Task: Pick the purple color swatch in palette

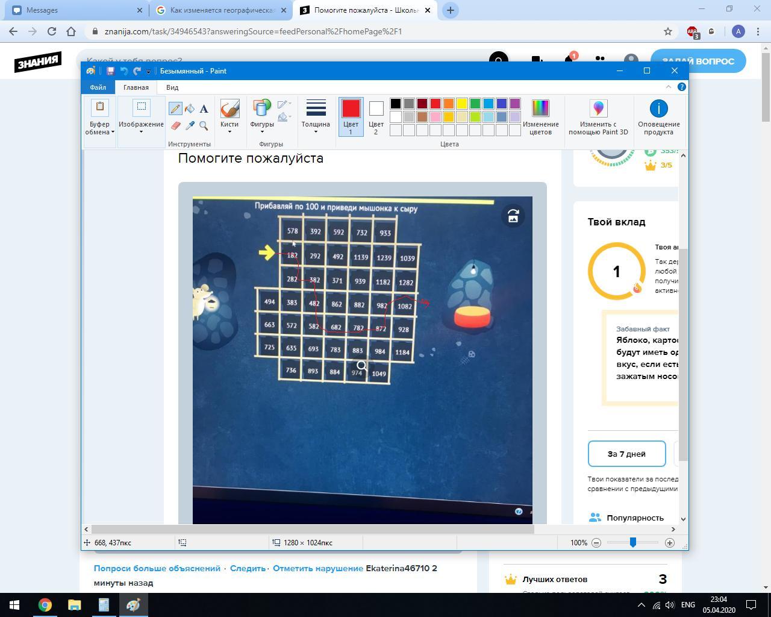Action: pyautogui.click(x=515, y=104)
